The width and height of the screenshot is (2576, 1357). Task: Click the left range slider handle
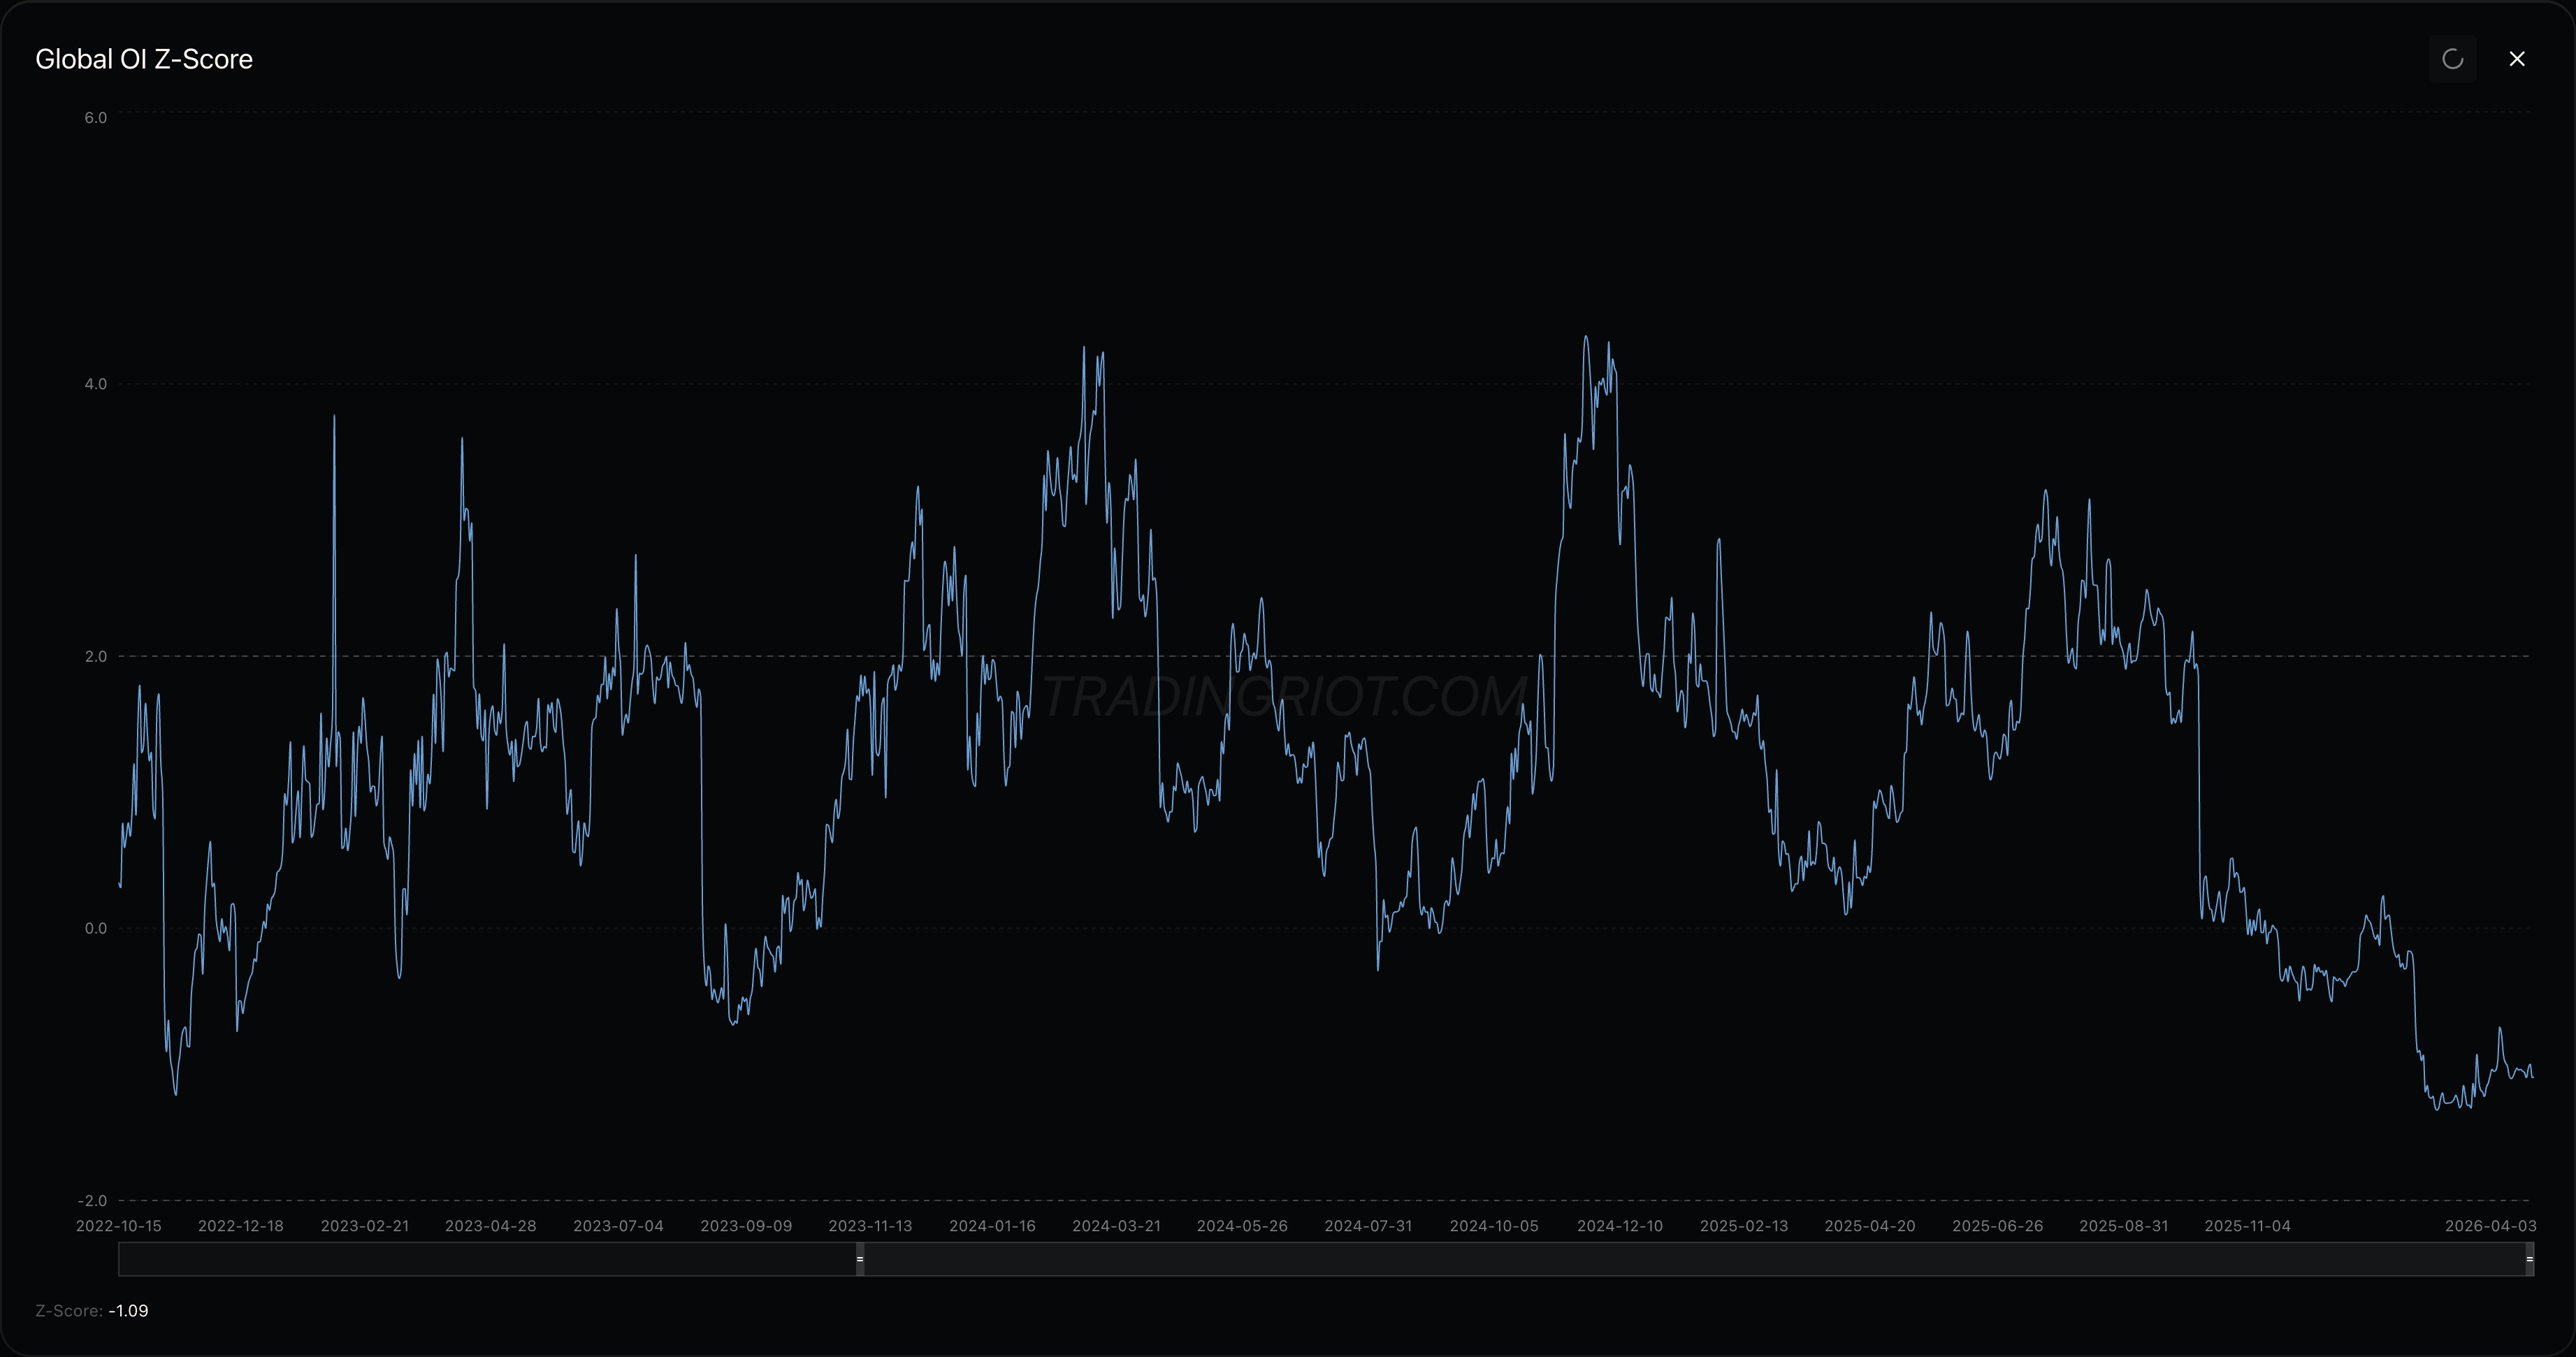coord(860,1259)
